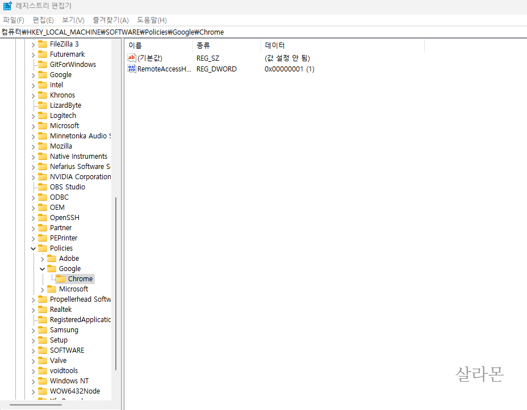Expand the Futuremark key

[x=33, y=54]
